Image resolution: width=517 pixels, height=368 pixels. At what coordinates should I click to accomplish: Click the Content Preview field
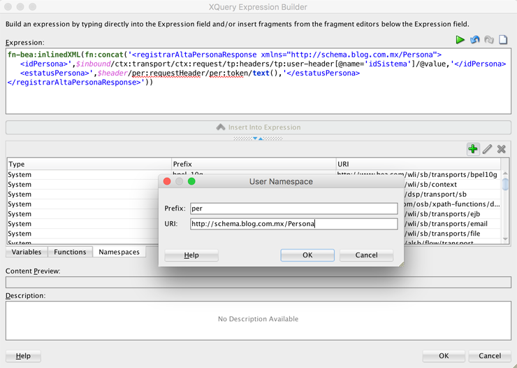click(258, 282)
